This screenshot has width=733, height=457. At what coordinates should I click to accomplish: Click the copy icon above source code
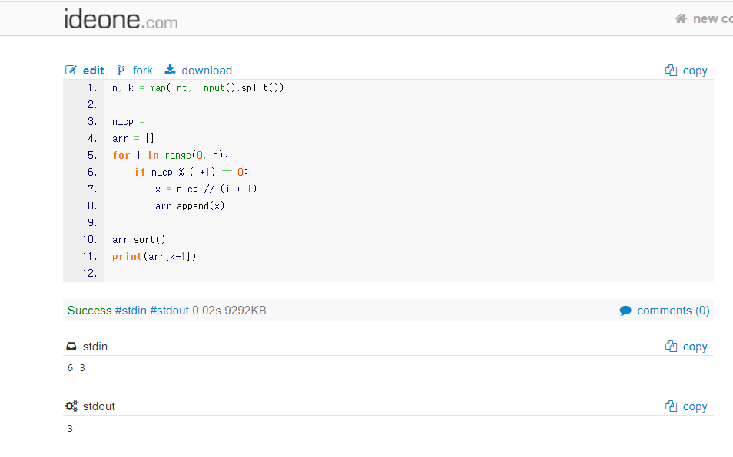click(671, 71)
